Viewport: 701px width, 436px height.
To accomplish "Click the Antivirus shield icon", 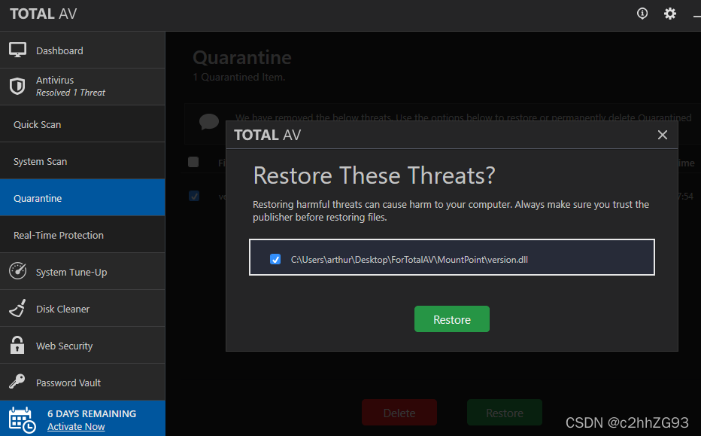I will [17, 86].
